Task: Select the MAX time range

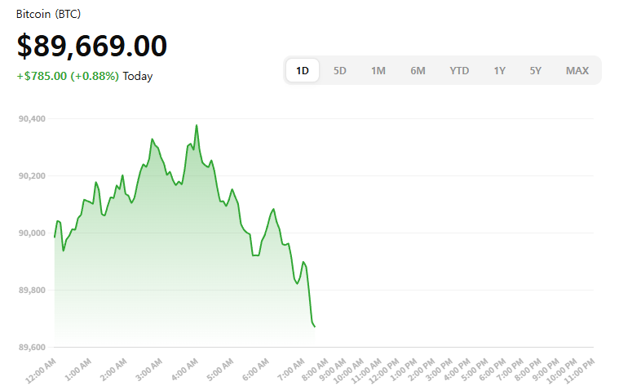Action: [x=577, y=70]
